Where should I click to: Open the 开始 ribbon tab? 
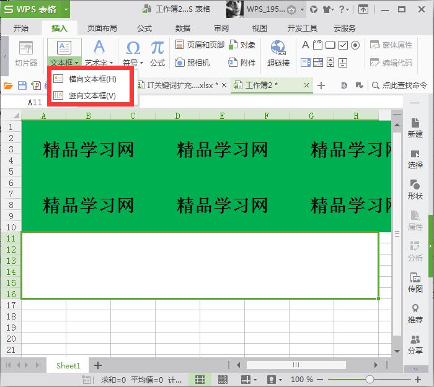21,28
